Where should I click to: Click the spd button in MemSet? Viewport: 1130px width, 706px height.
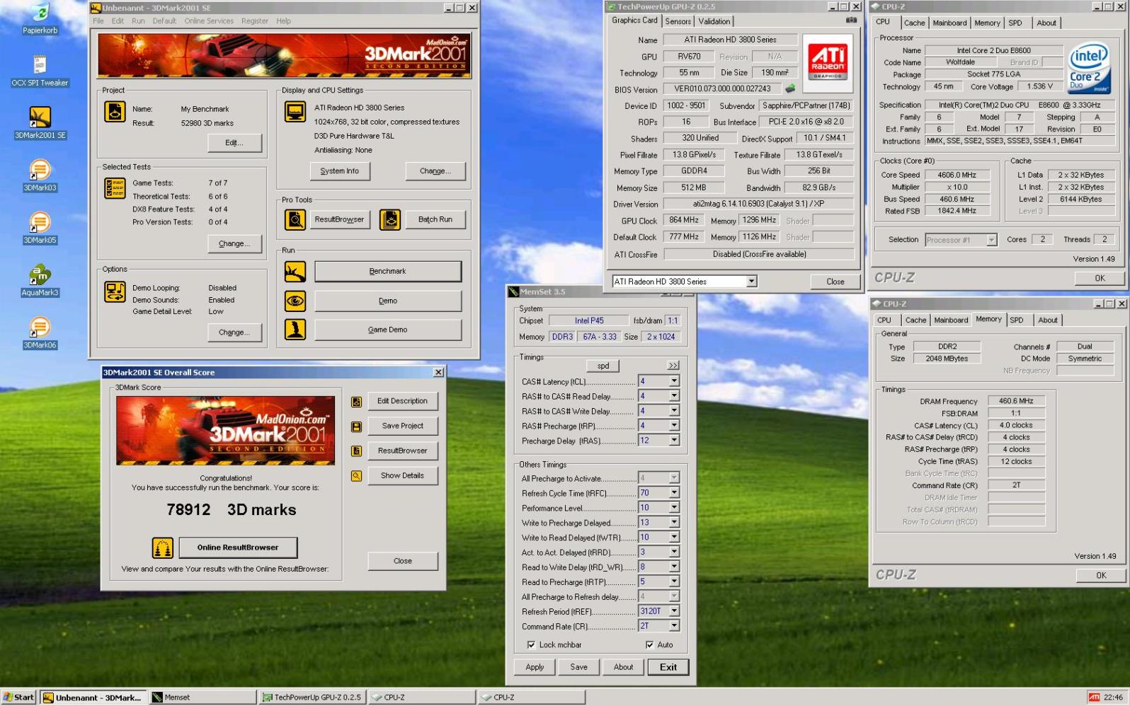(603, 366)
